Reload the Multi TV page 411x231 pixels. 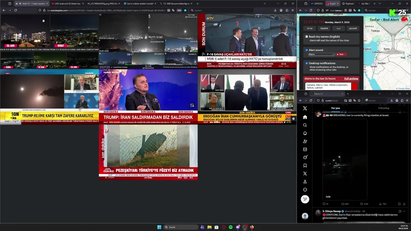pyautogui.click(x=15, y=10)
